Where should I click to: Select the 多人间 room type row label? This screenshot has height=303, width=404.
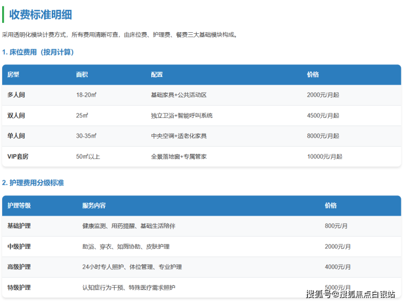pos(16,95)
